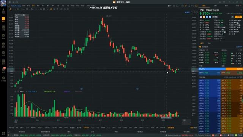Open the 公告 tab below the chart
The height and width of the screenshot is (137, 243).
(93, 132)
